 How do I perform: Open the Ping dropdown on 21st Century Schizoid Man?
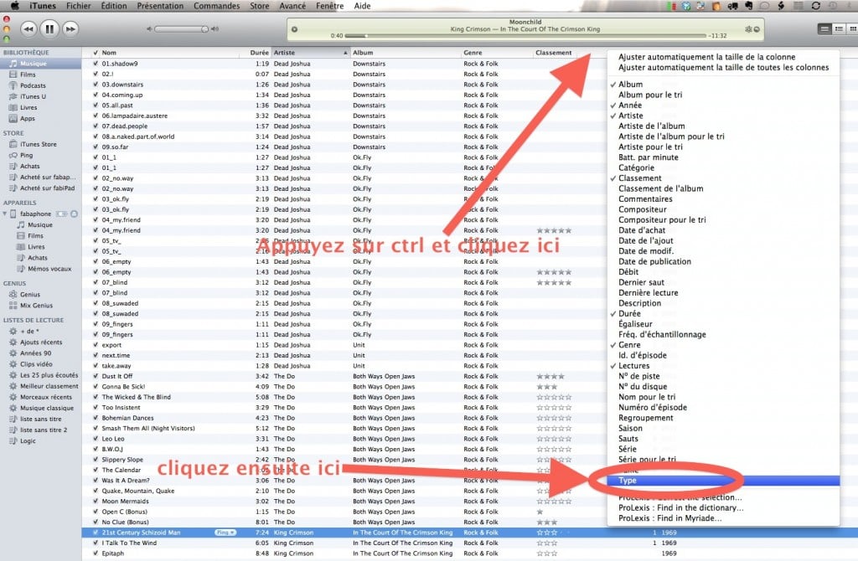(x=225, y=533)
